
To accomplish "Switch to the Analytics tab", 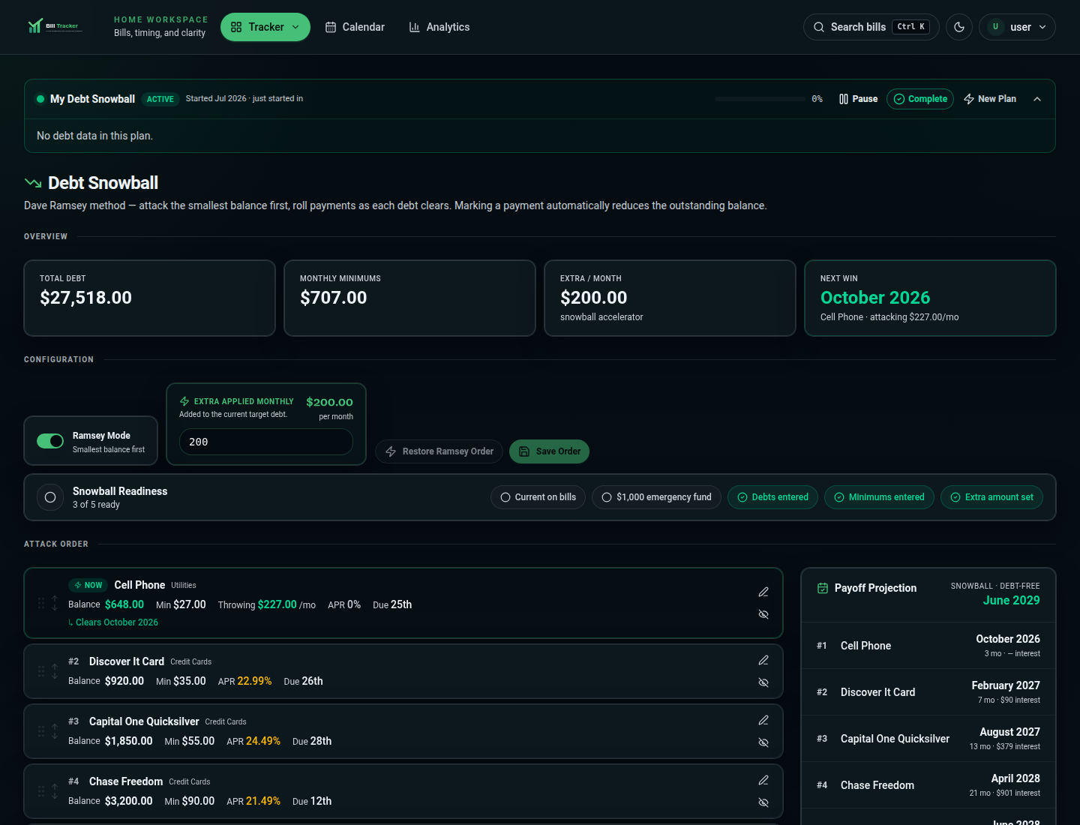I will coord(439,27).
